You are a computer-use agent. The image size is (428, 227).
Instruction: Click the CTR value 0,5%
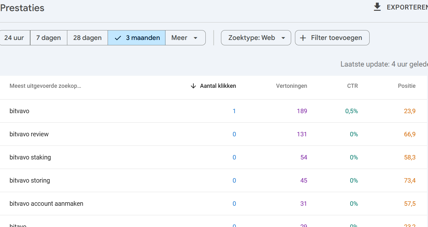[351, 111]
